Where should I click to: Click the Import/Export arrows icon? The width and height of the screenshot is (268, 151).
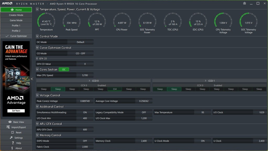pos(9,127)
